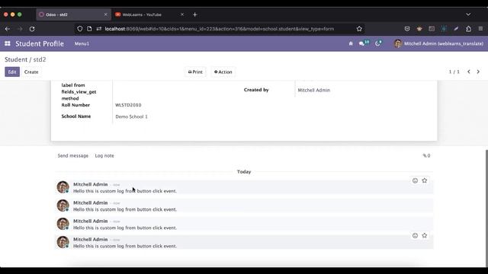Click the Create button
The image size is (488, 274).
(x=31, y=72)
